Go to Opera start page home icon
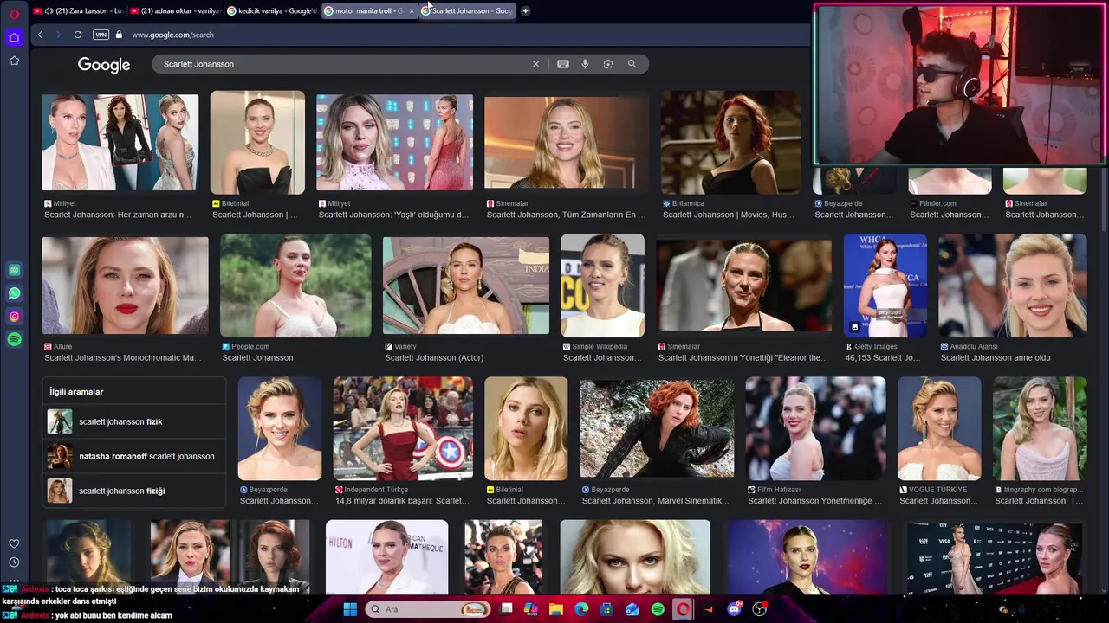The height and width of the screenshot is (623, 1109). point(14,37)
